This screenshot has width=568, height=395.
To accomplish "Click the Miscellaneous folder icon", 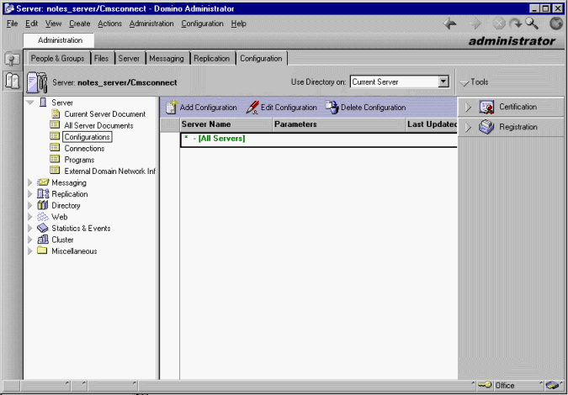I will [x=42, y=250].
